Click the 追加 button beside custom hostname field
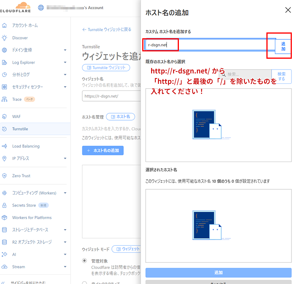This screenshot has height=284, width=293. 283,46
